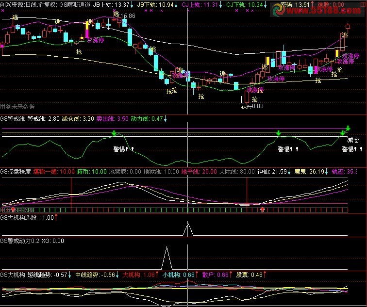The width and height of the screenshot is (367, 307).
Task: Select the 魔鬼: 26.19 readout
Action: [x=309, y=172]
